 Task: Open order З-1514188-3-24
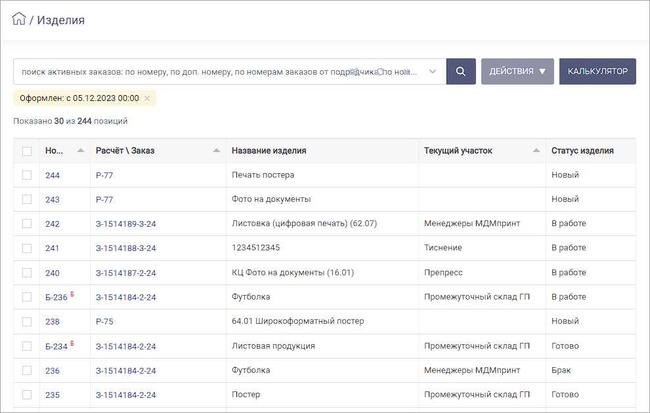126,248
